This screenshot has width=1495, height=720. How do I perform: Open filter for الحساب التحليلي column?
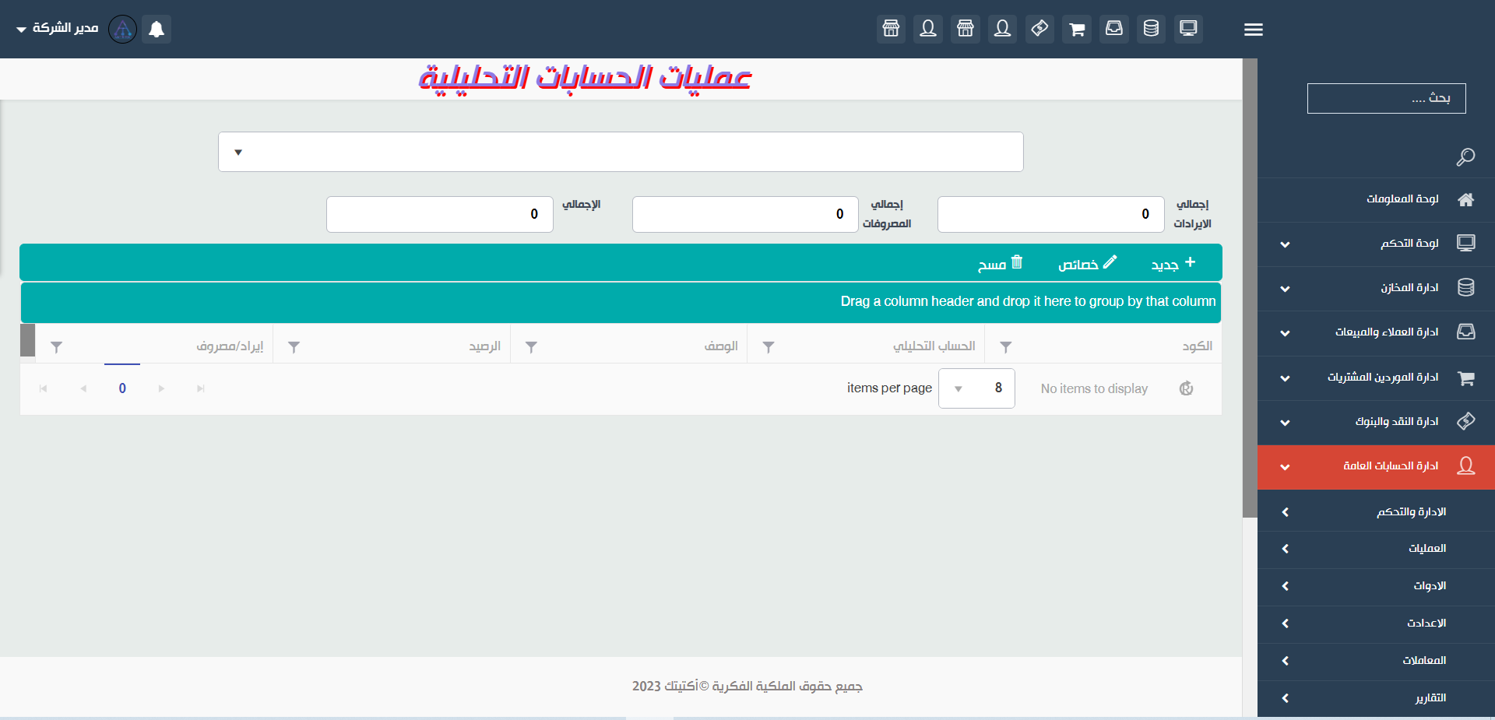768,347
